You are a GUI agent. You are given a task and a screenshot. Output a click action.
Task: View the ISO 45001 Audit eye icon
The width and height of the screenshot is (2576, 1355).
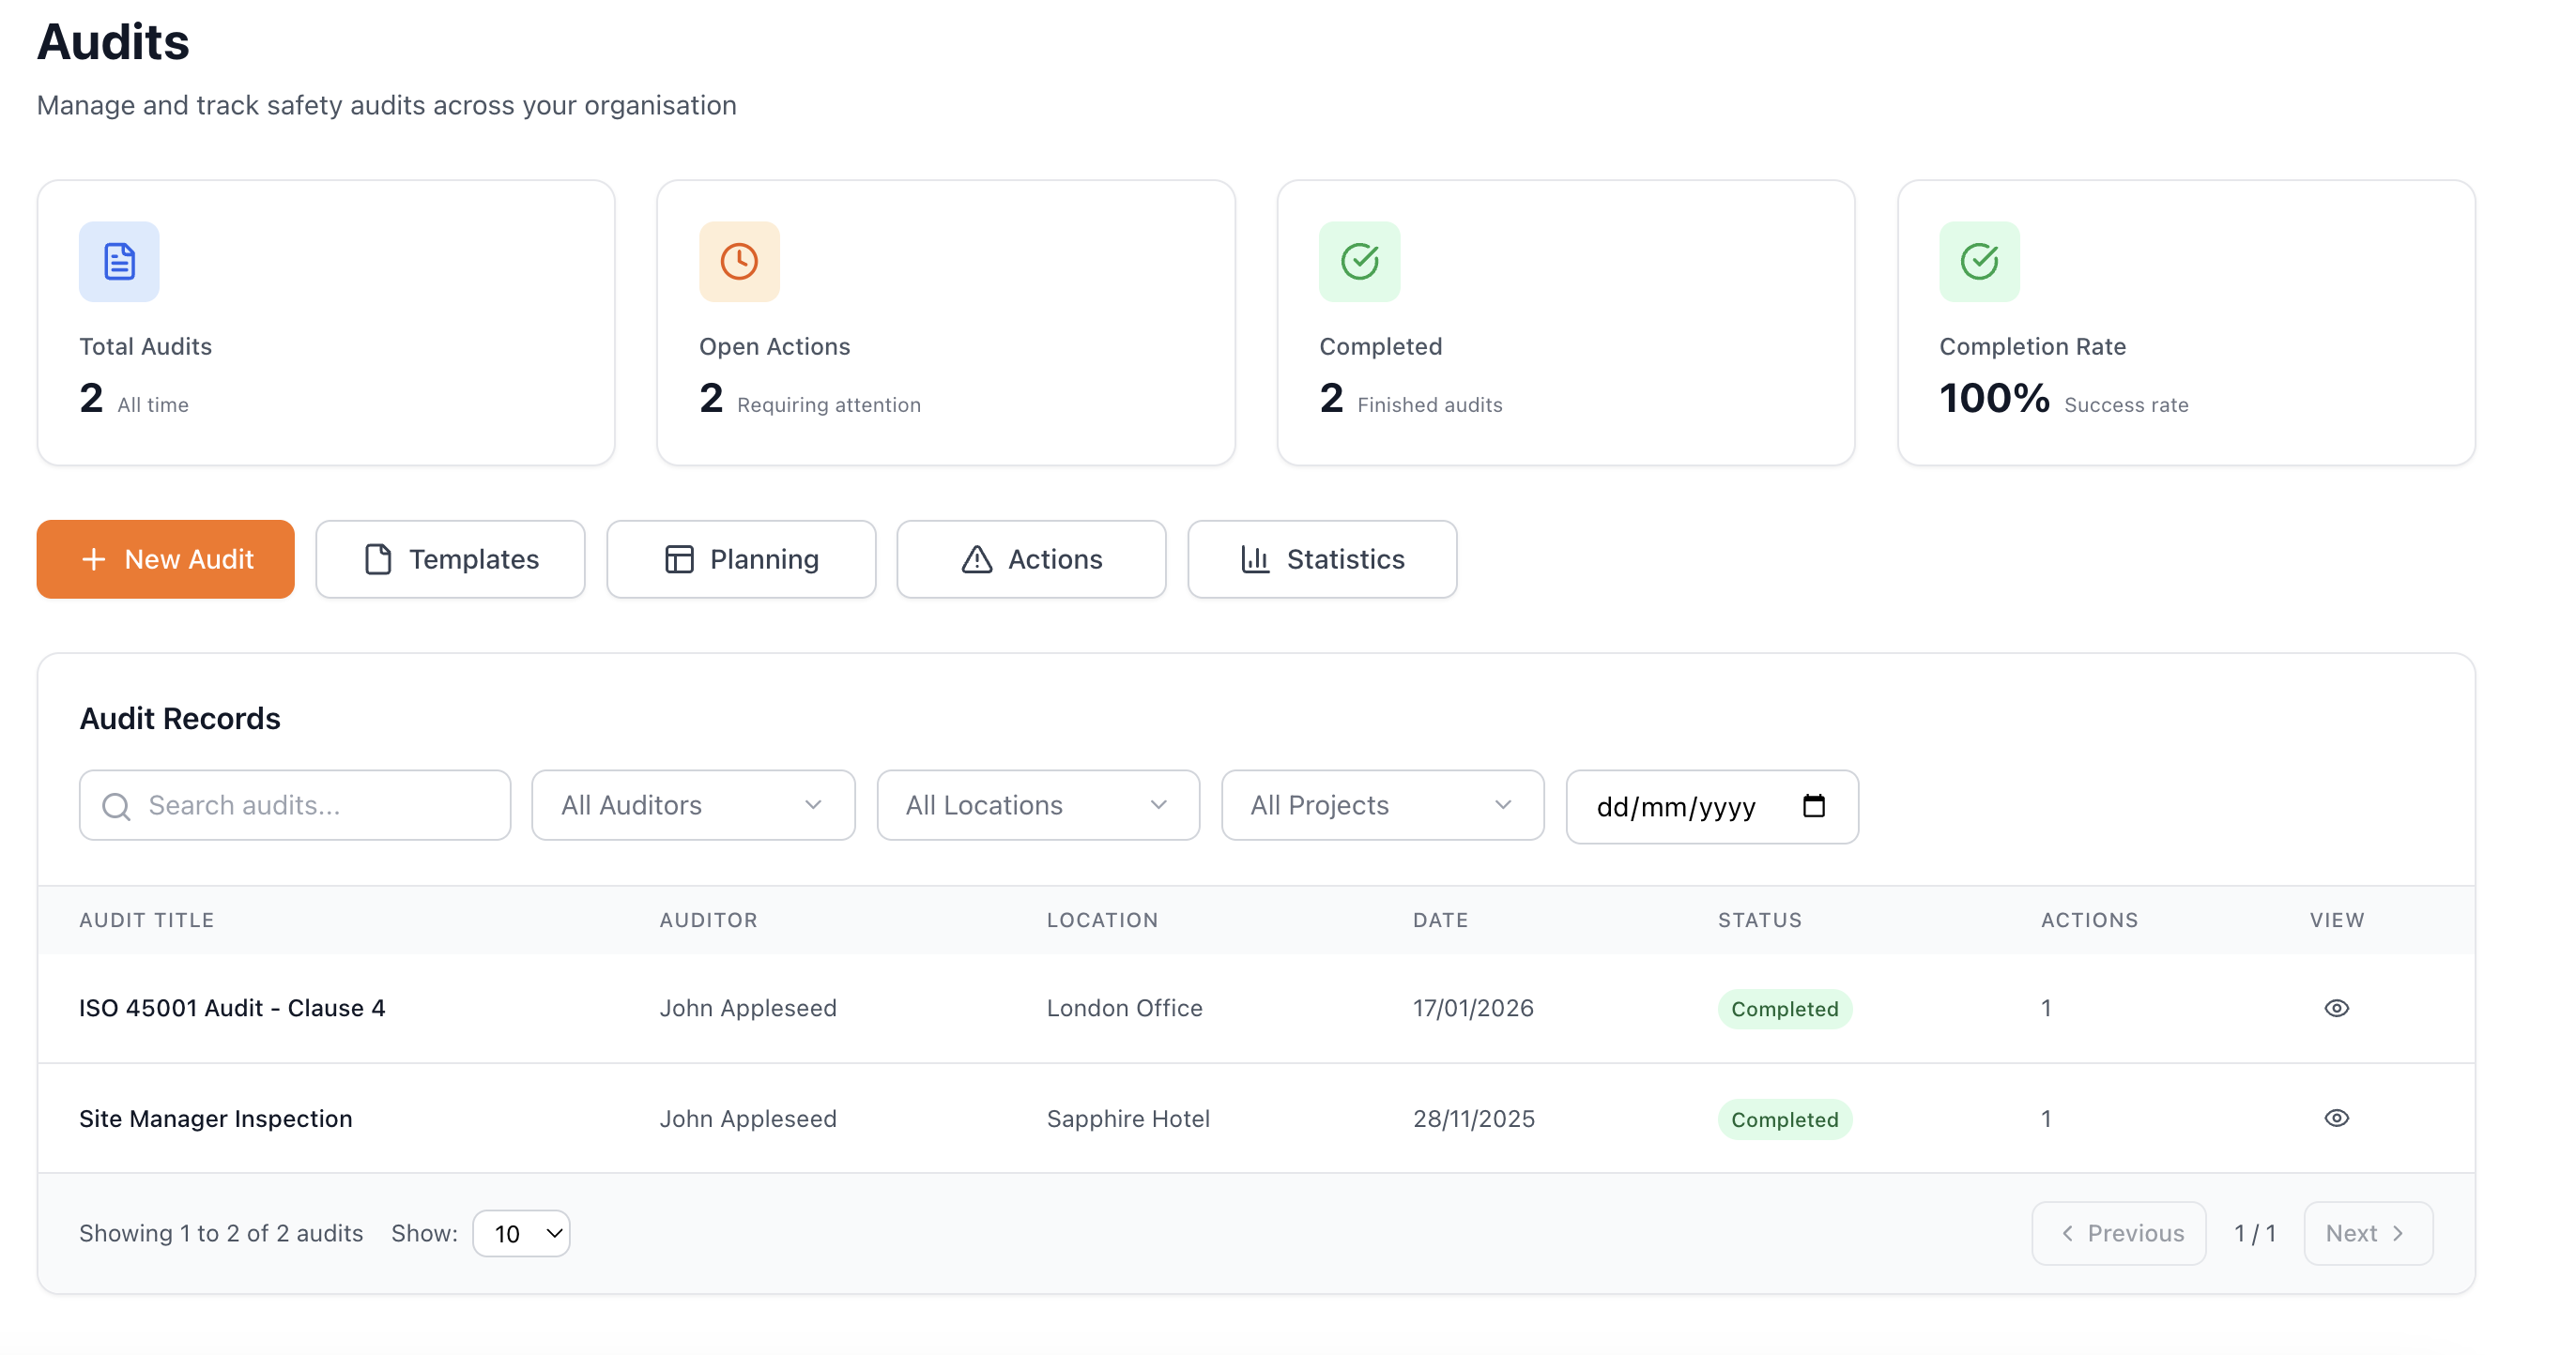(x=2336, y=1007)
